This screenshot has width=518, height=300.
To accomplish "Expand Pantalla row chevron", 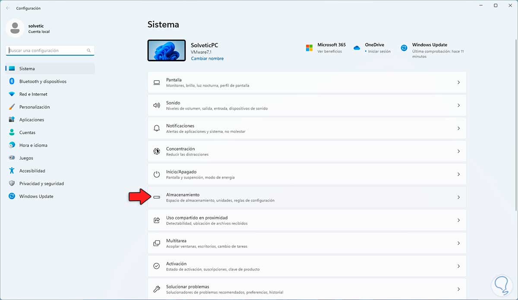I will pos(458,82).
